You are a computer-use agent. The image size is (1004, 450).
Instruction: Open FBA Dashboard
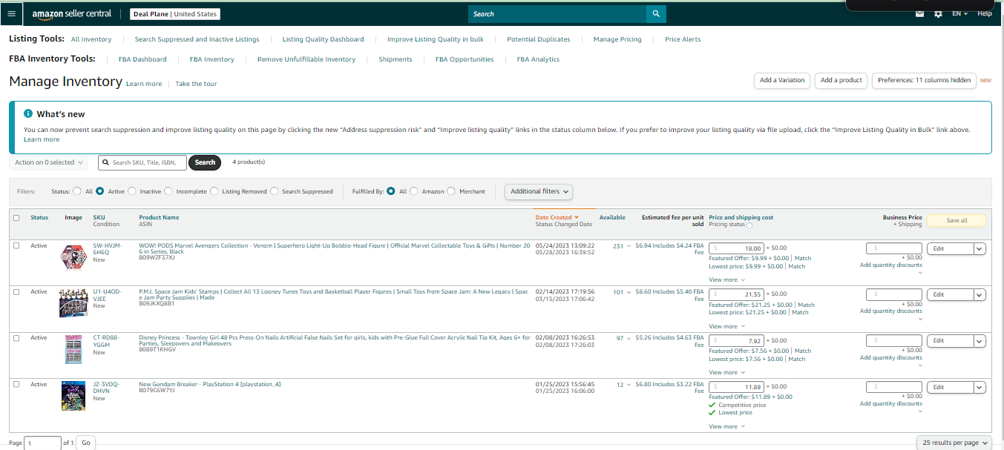pyautogui.click(x=142, y=59)
